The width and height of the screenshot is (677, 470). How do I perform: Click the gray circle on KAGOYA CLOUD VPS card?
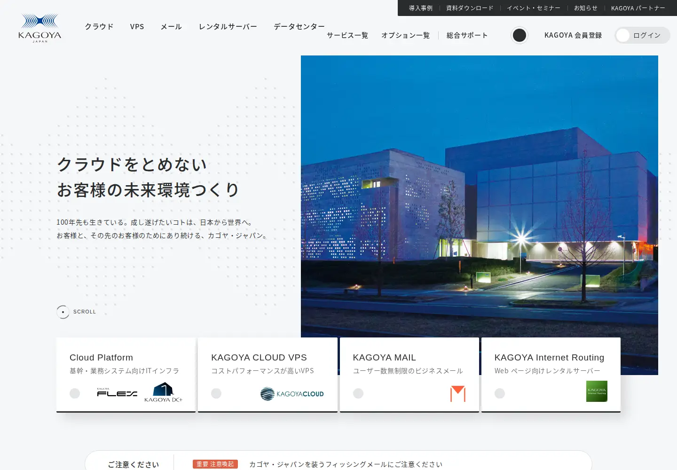[216, 393]
